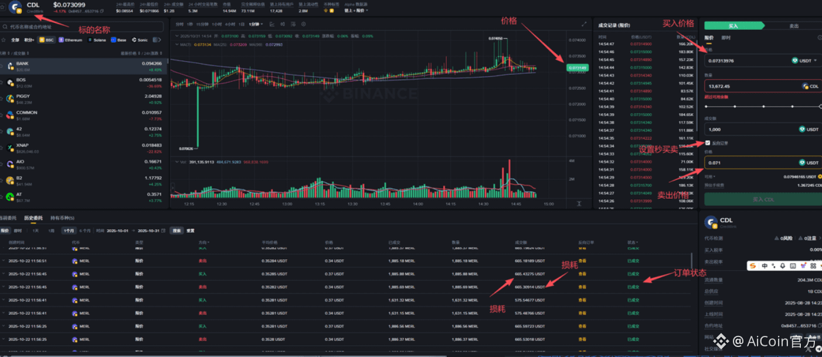Click the 买入 CDL submit button

pos(763,199)
